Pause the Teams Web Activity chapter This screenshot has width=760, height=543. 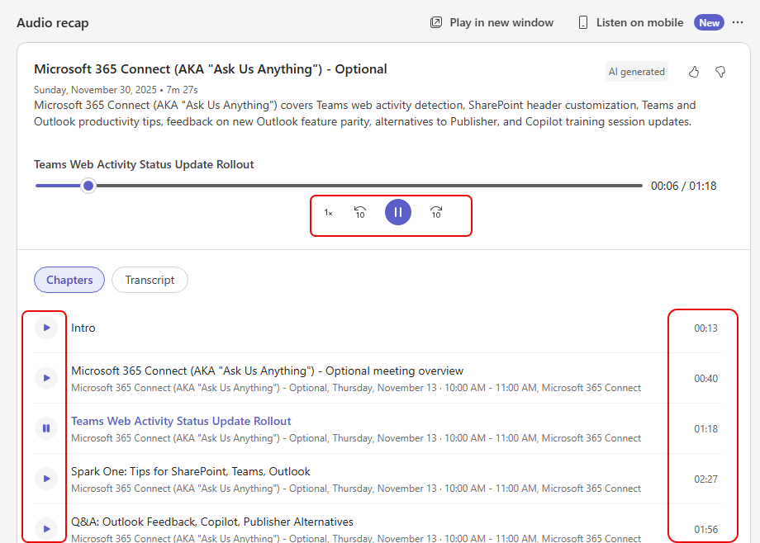(46, 428)
